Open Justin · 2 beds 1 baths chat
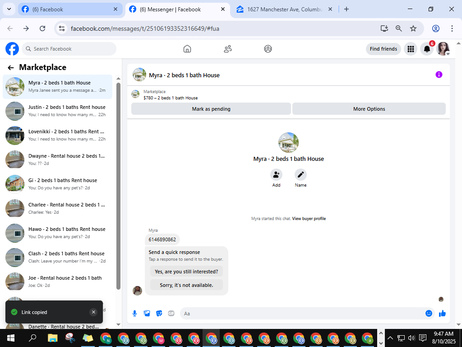This screenshot has height=347, width=462. 57,111
